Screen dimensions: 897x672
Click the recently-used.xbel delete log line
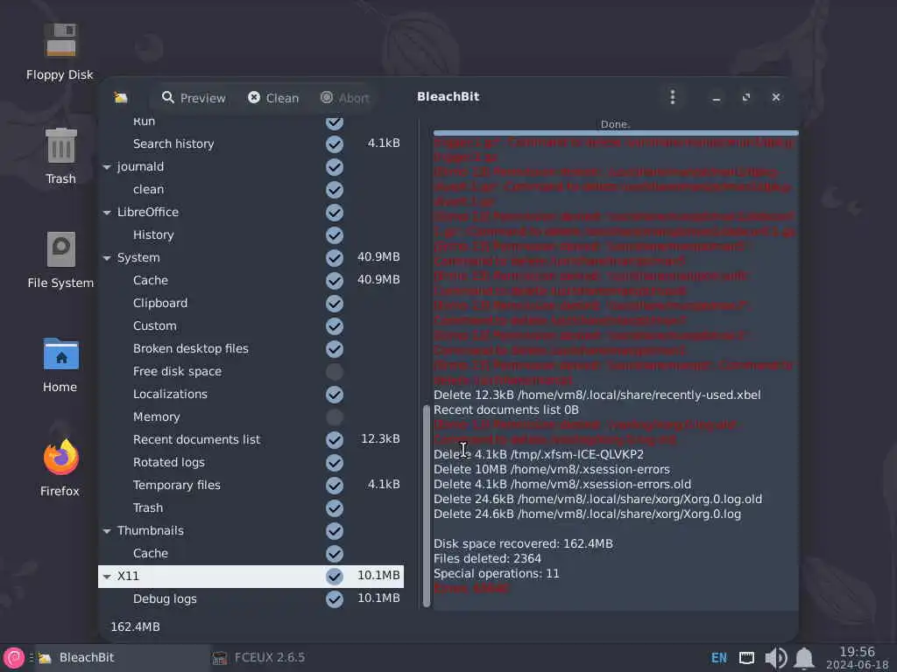pyautogui.click(x=597, y=395)
